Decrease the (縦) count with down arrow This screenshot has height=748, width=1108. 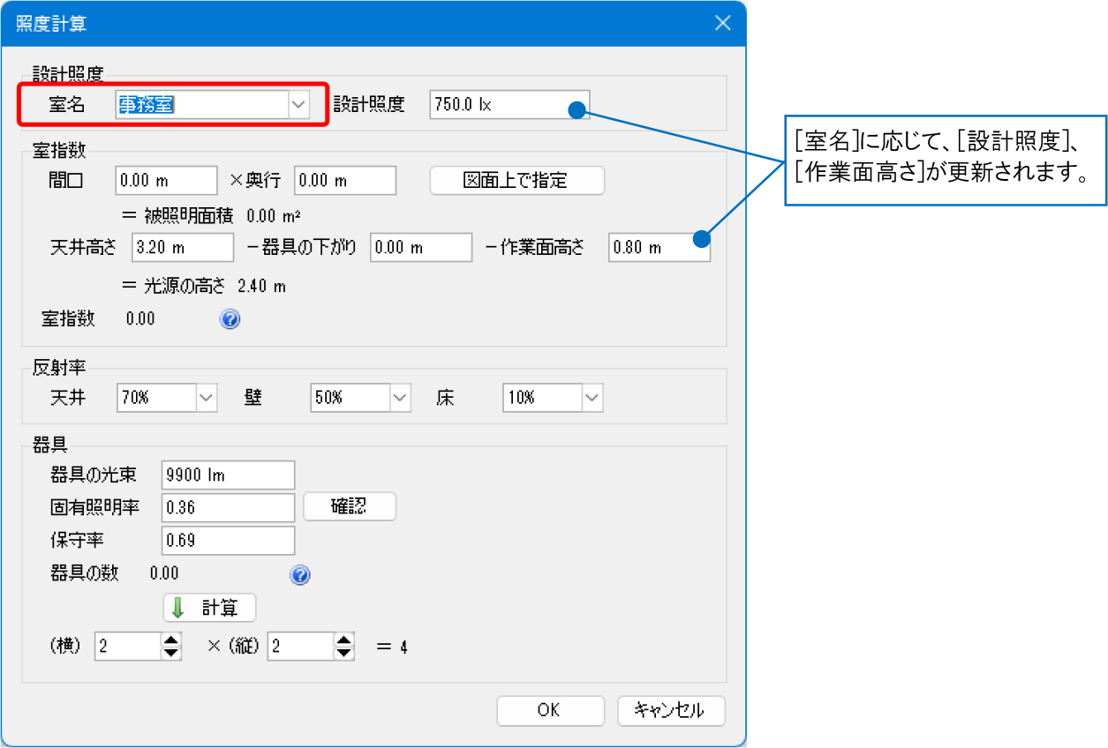[343, 654]
